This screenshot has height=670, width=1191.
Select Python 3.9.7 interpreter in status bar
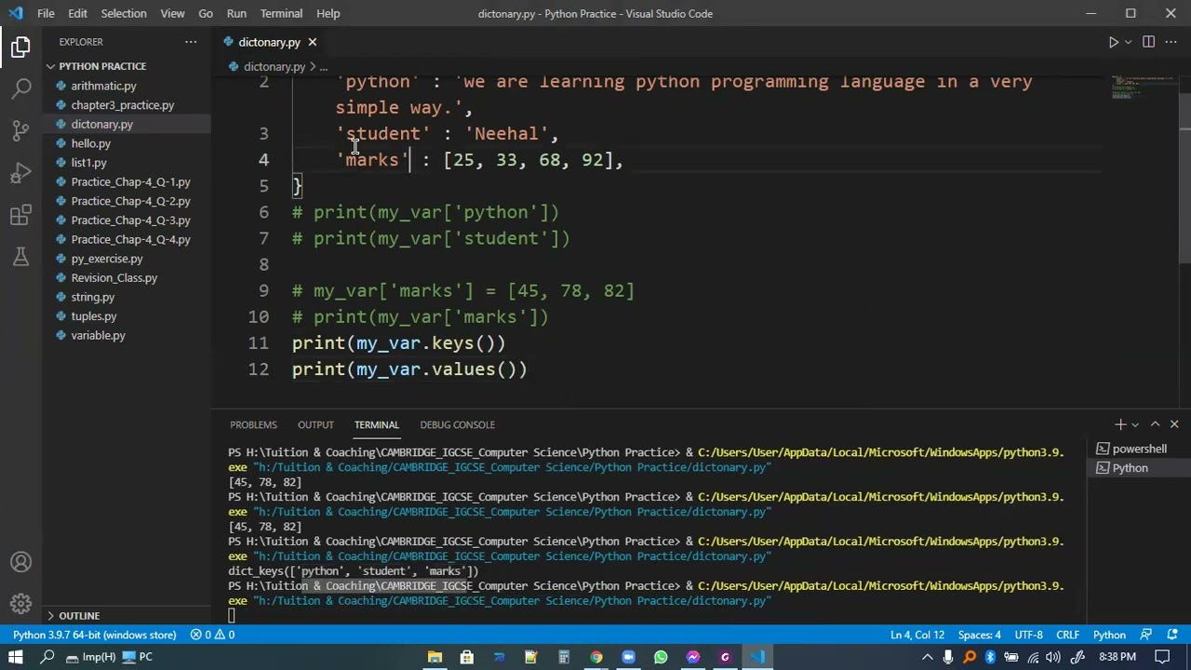94,635
